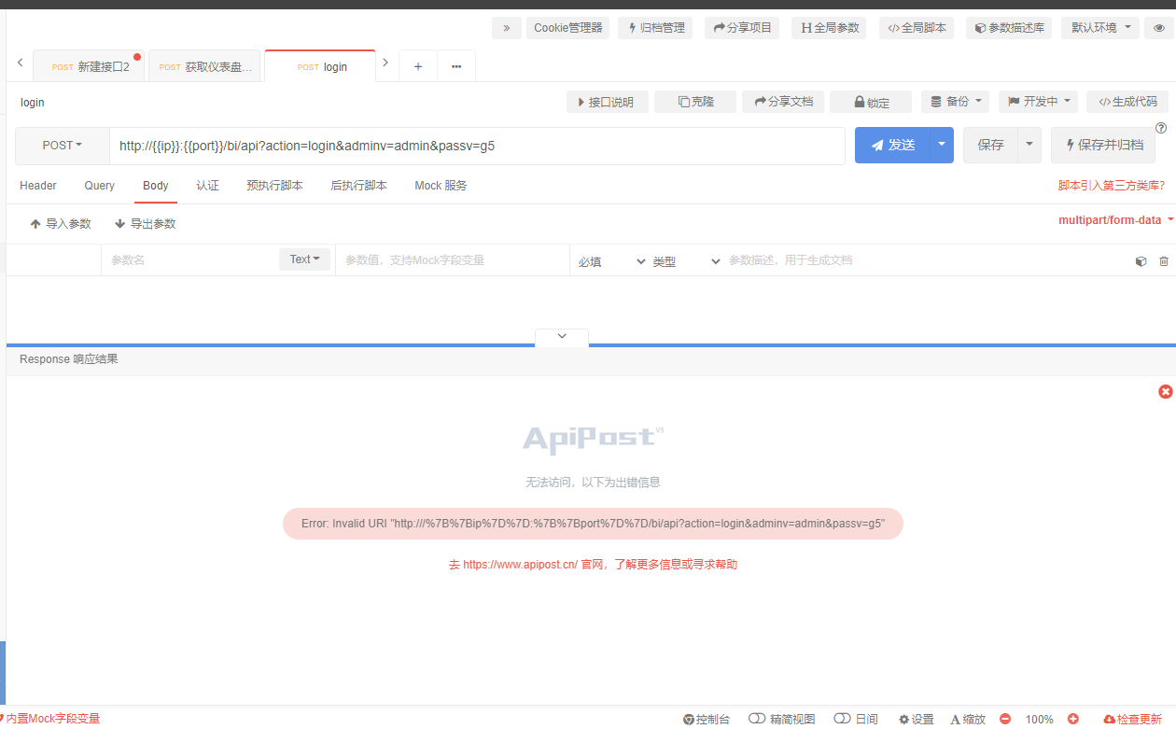Open 默认环境 environment dropdown
The image size is (1176, 729).
1101,28
